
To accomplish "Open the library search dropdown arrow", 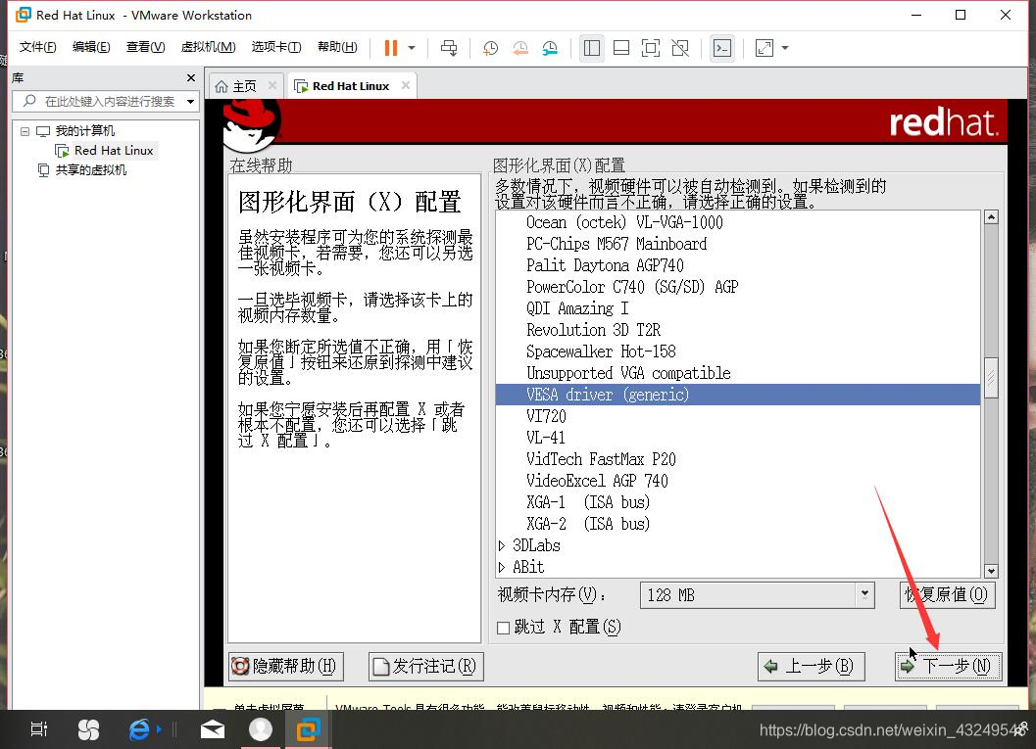I will point(191,101).
